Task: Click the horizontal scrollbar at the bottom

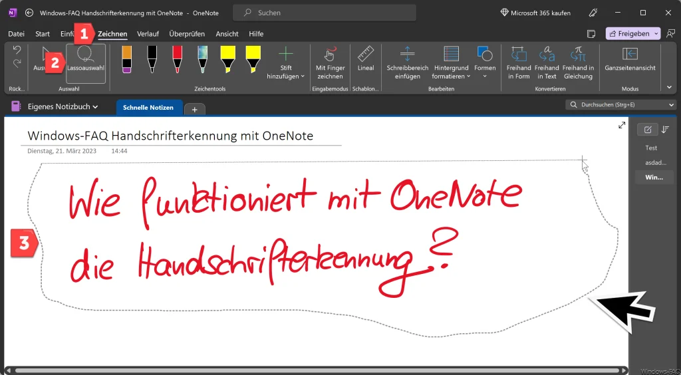Action: tap(316, 371)
